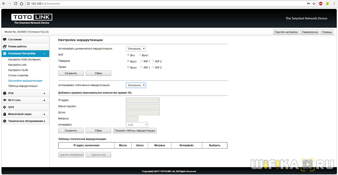Screen dimensions: 338x175
Task: Click the Перезагрузка button
Action: point(310,32)
